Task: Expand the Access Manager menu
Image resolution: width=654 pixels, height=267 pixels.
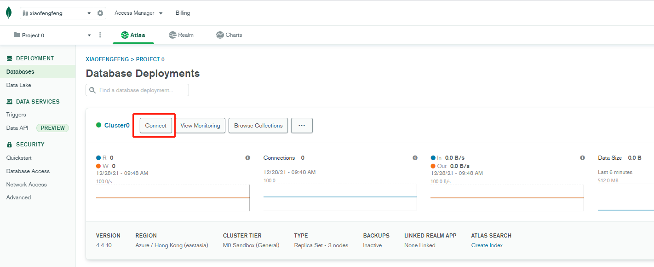Action: (138, 13)
